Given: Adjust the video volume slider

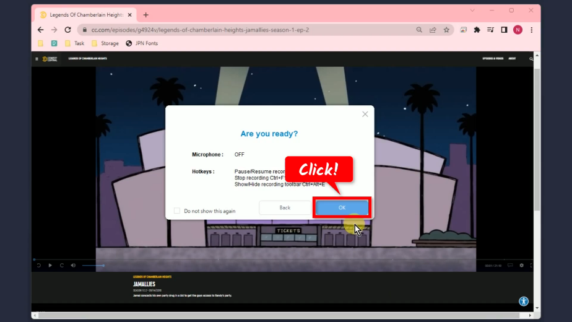Looking at the screenshot, I should [x=93, y=266].
